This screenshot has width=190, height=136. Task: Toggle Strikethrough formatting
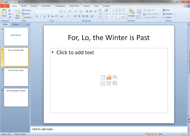click(x=53, y=16)
